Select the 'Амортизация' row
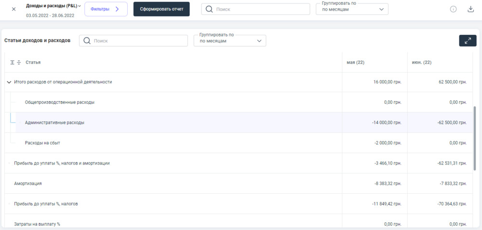Image resolution: width=482 pixels, height=230 pixels. tap(28, 184)
